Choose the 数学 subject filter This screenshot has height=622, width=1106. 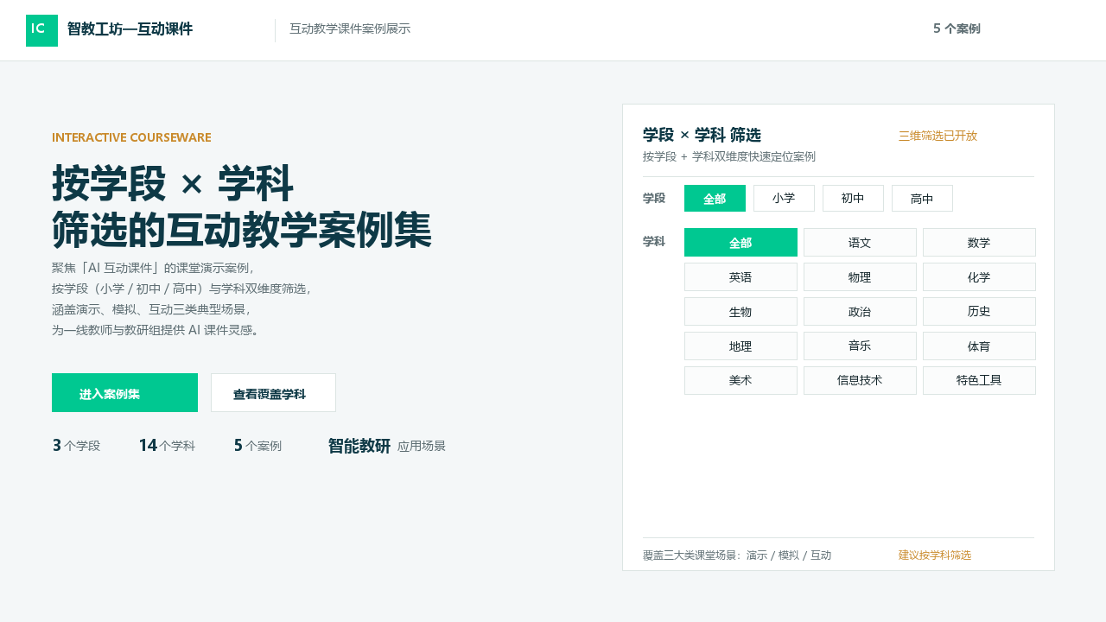[979, 243]
